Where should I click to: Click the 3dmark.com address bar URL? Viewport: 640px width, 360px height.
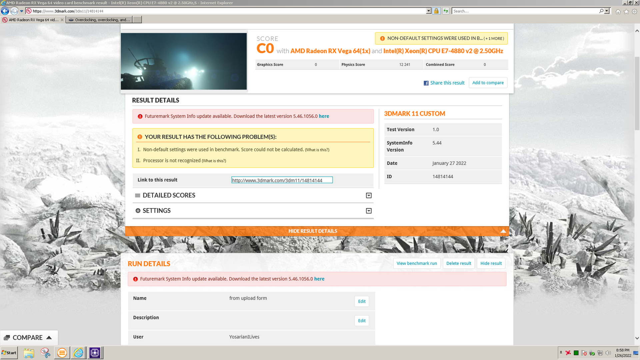[68, 11]
